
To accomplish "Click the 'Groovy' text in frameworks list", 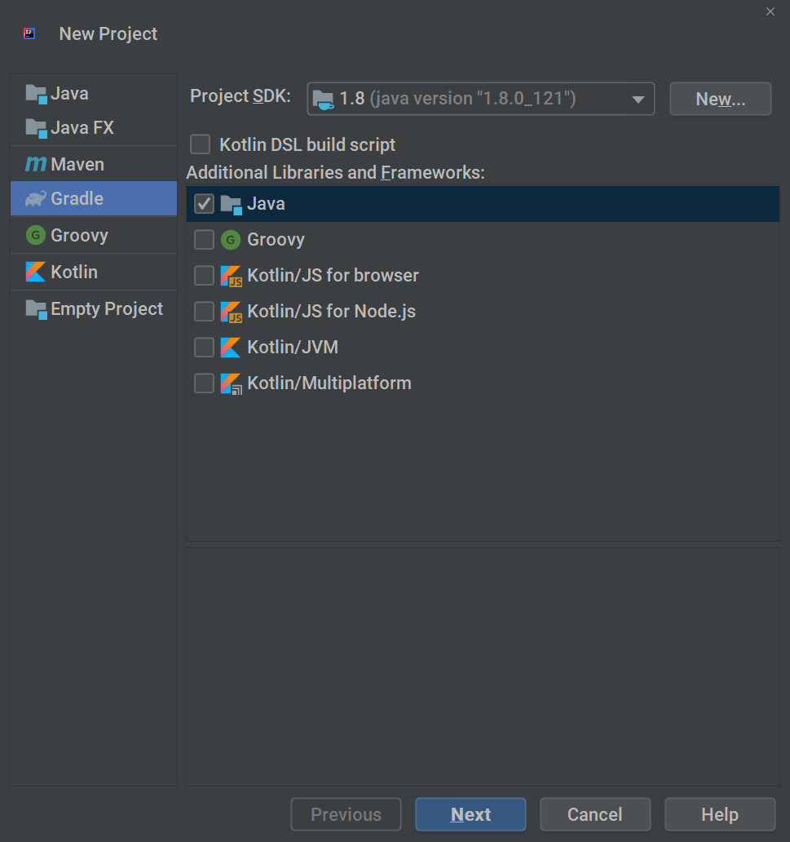I will click(x=276, y=240).
